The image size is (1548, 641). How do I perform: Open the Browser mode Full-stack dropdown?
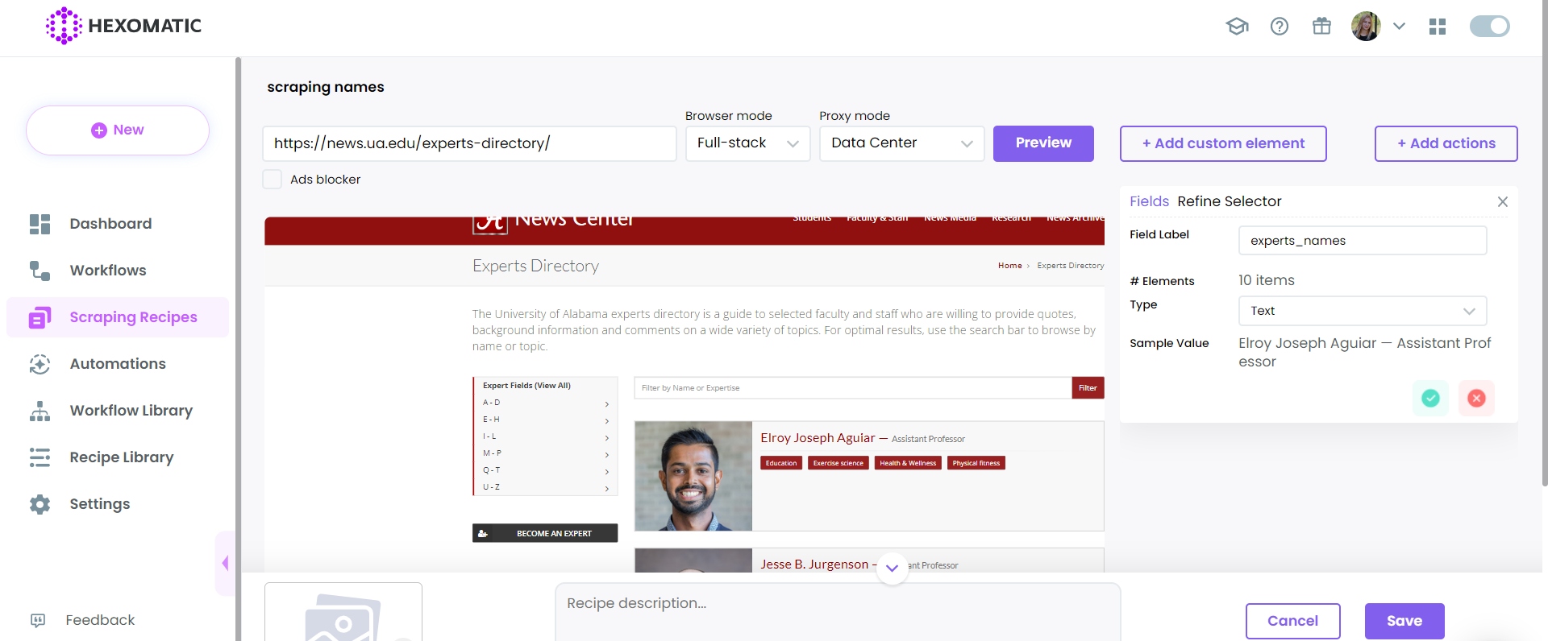tap(747, 143)
